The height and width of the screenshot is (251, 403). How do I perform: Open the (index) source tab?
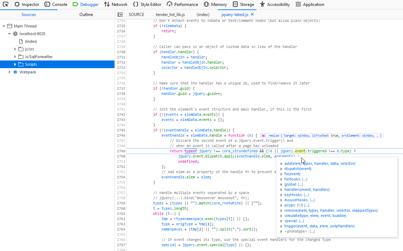pyautogui.click(x=203, y=15)
